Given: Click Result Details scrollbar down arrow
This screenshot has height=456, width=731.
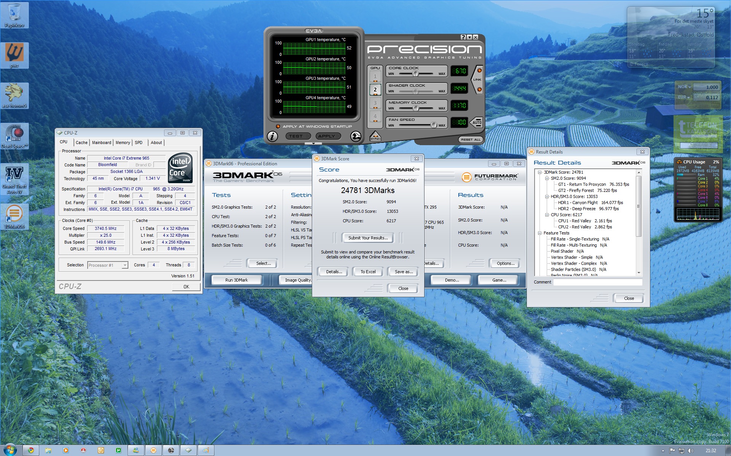Looking at the screenshot, I should pos(638,273).
